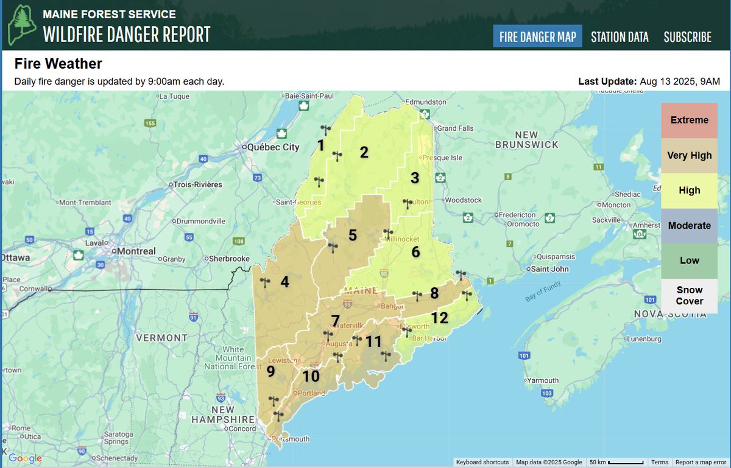Select zone 5 label on the map
Viewport: 731px width, 468px height.
click(353, 236)
